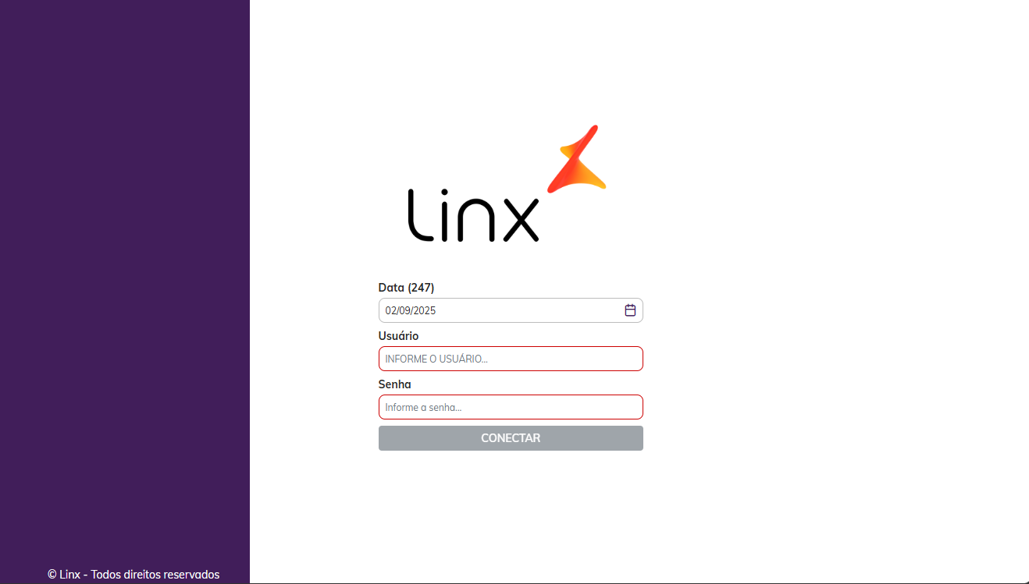Focus the Senha password field
The width and height of the screenshot is (1029, 584).
(511, 407)
